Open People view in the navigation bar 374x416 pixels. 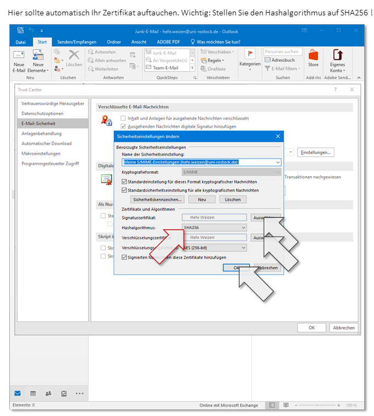pyautogui.click(x=48, y=393)
